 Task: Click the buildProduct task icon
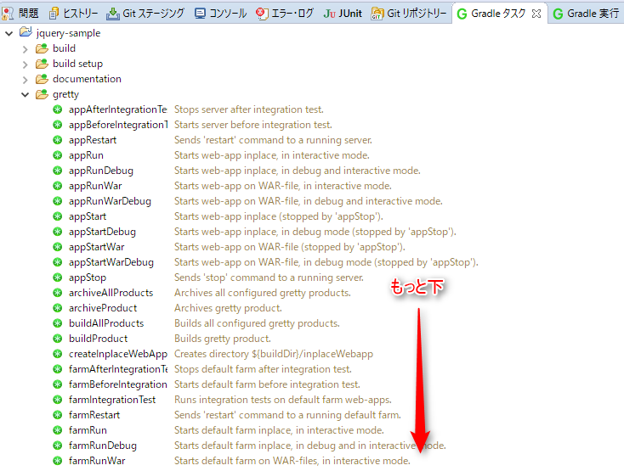pos(58,339)
